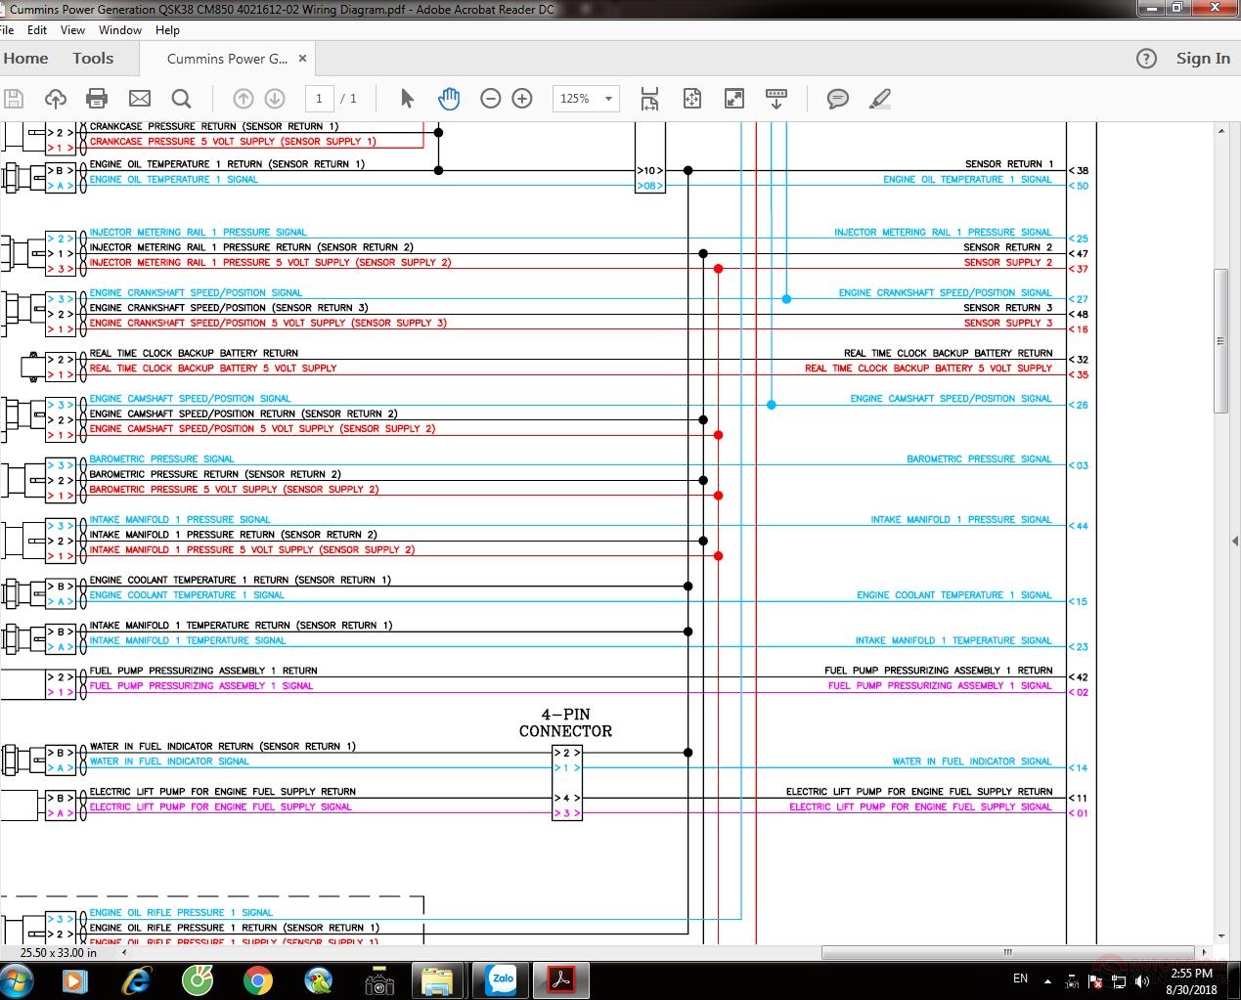Screen dimensions: 1241x1000
Task: Open the Window menu
Action: [x=119, y=30]
